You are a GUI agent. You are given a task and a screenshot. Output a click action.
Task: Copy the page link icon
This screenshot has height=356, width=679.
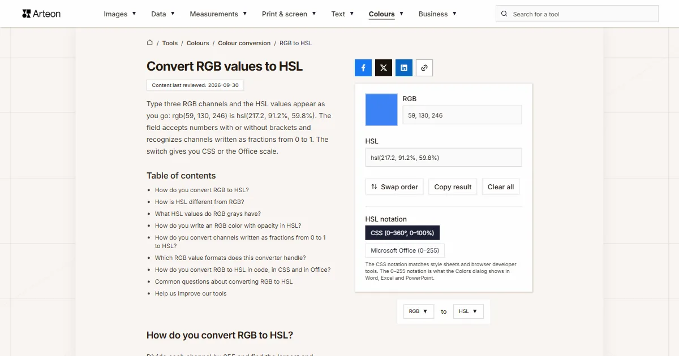coord(424,68)
